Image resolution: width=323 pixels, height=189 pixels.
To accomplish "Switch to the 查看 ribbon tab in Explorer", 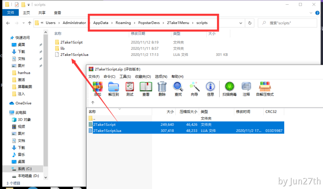I will [x=57, y=13].
